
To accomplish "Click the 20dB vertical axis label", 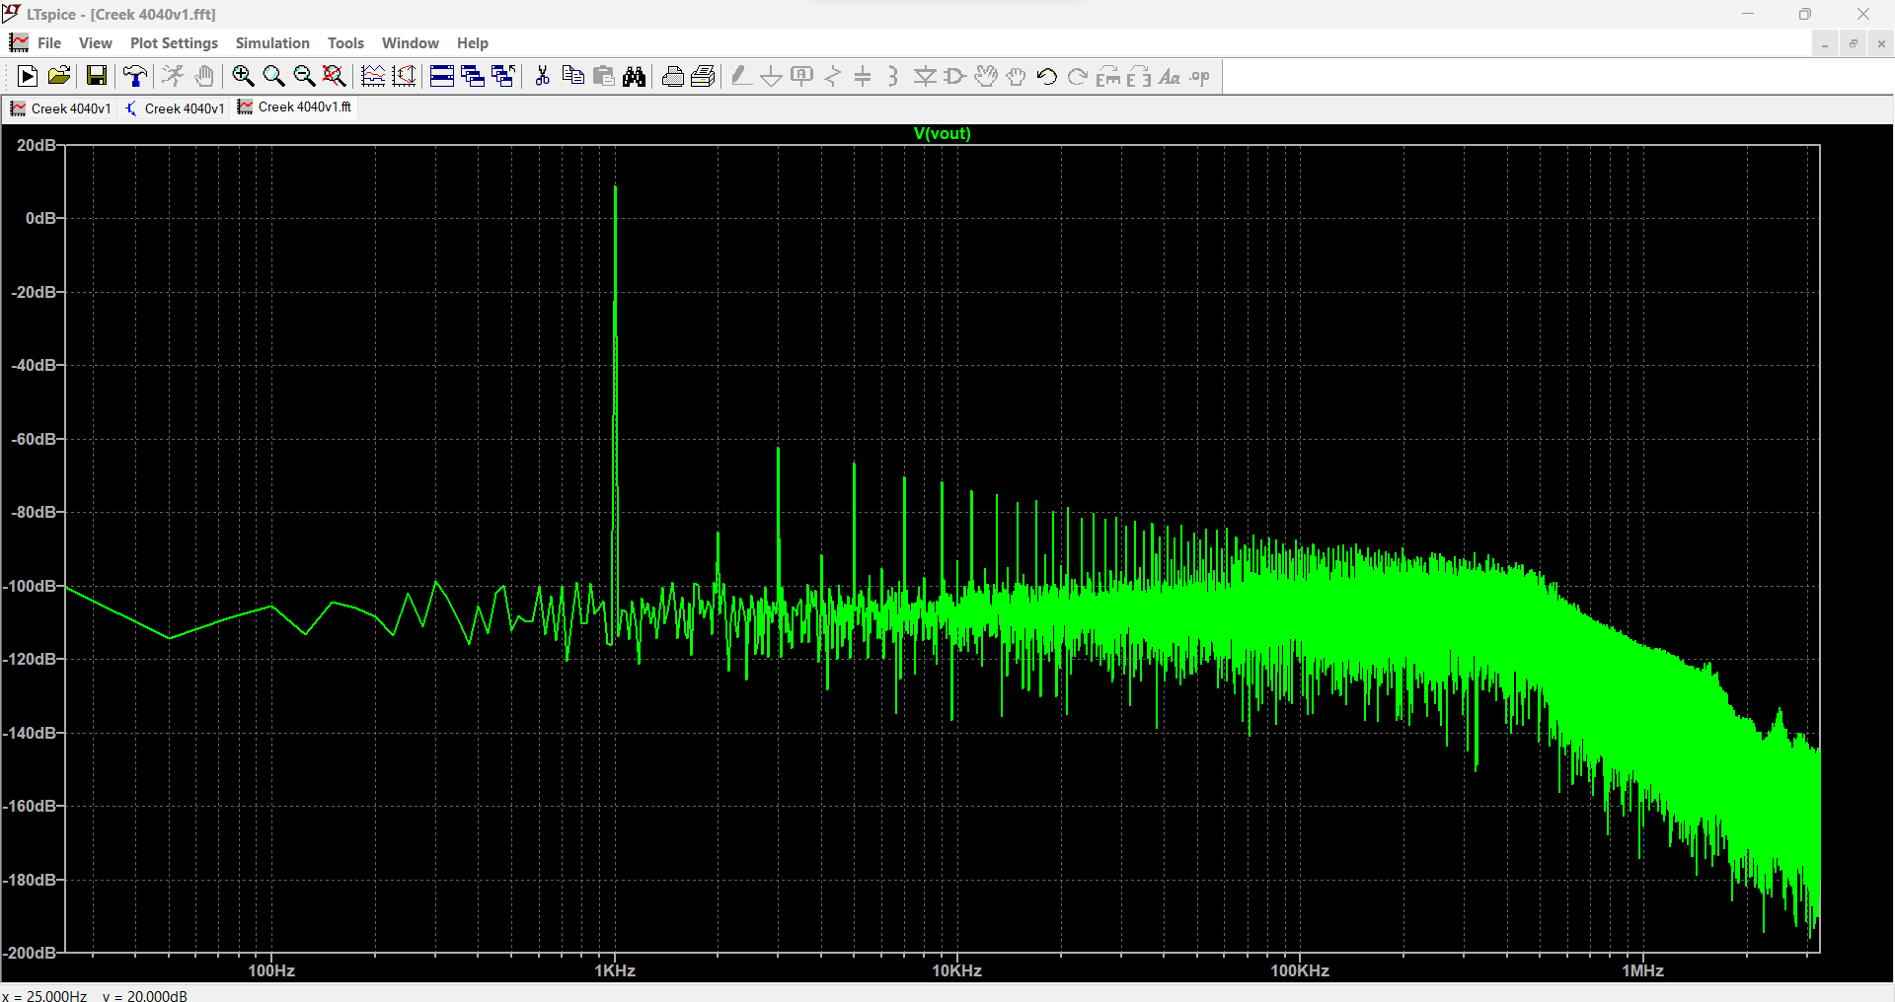I will click(38, 145).
